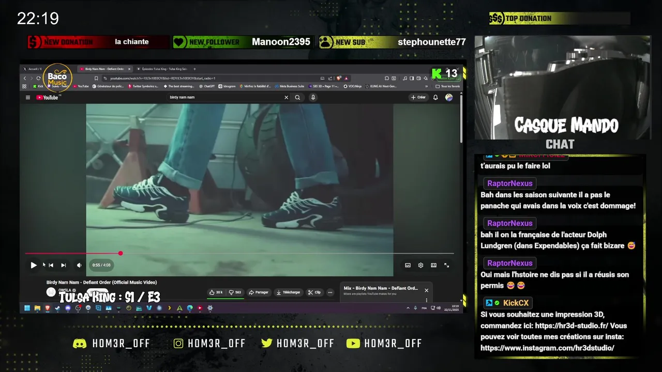Open File Explorer from taskbar

(37, 308)
